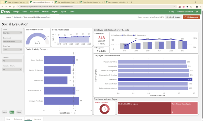Click the Vena logo in header
Viewport: 203px width, 121px height.
pyautogui.click(x=5, y=12)
